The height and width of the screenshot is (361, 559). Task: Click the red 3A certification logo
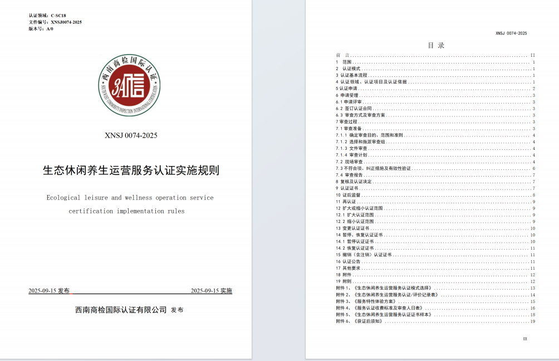pos(130,86)
